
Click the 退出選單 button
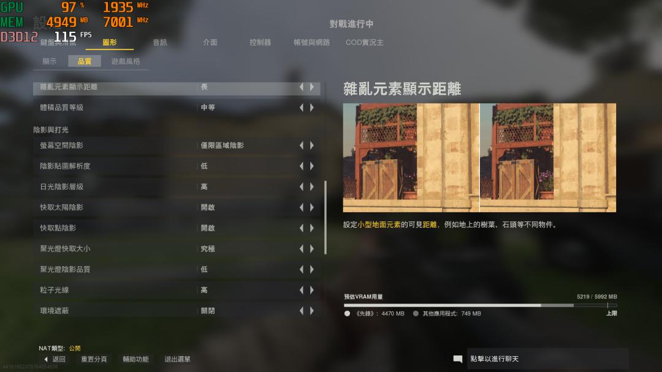[177, 359]
